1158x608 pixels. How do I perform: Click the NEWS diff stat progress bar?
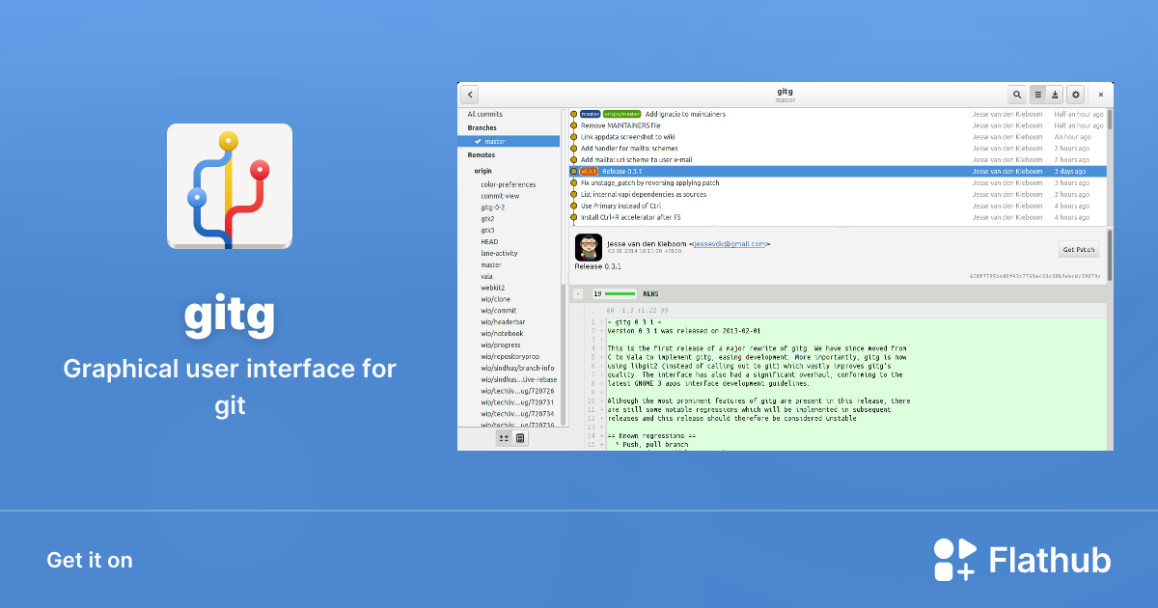620,293
